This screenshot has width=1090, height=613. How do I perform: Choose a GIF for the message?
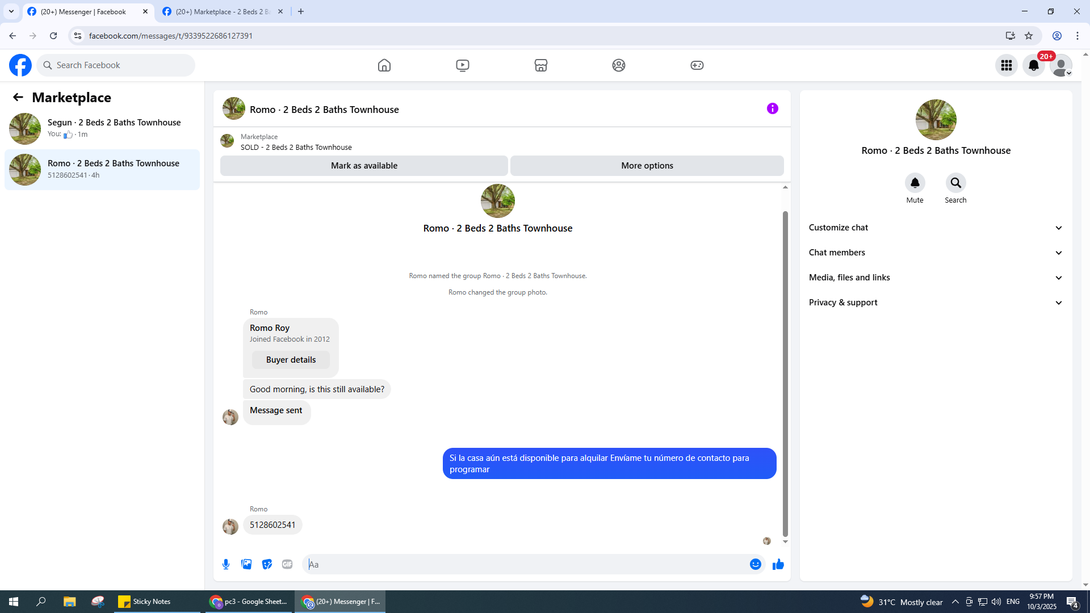(287, 564)
